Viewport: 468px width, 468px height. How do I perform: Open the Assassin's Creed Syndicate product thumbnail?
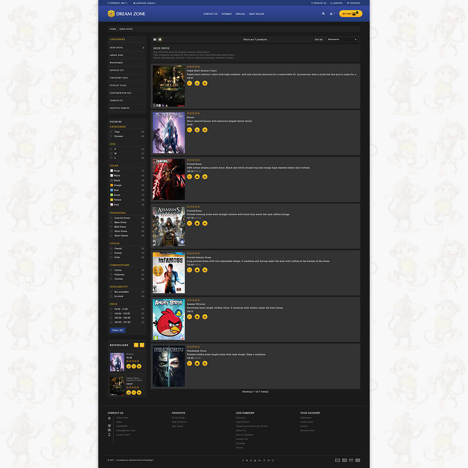click(168, 226)
